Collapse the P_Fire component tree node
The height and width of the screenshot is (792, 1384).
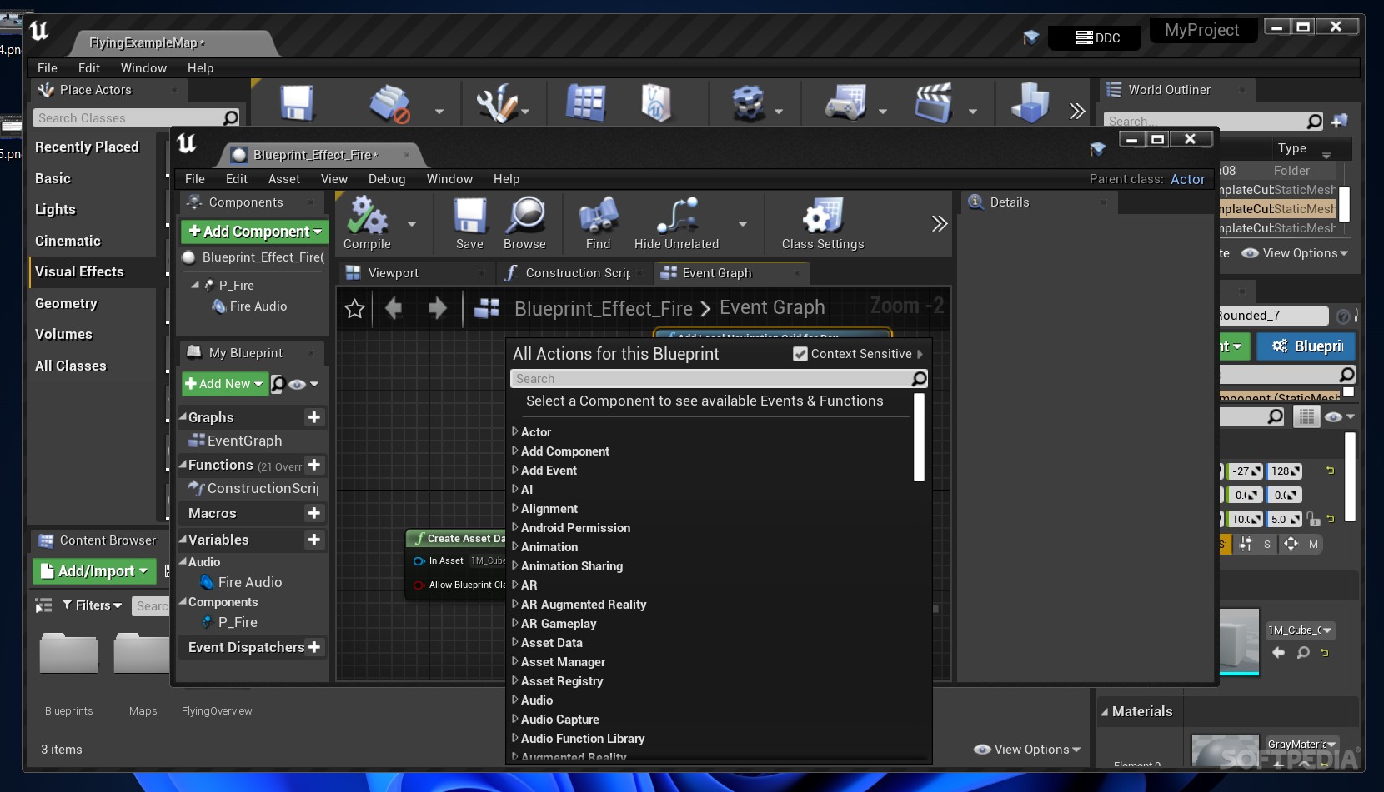(195, 285)
